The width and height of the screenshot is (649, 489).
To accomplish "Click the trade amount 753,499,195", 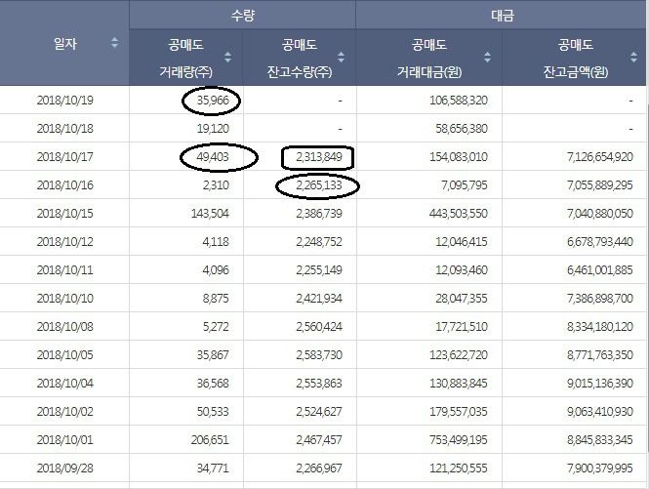I will 459,440.
